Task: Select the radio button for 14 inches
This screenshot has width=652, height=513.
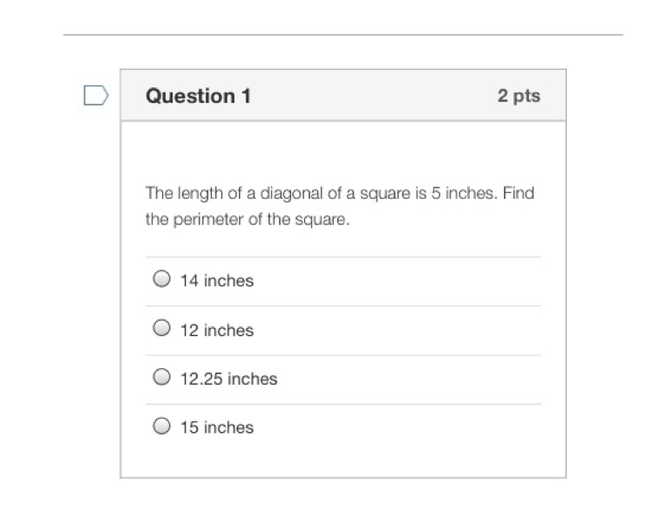Action: tap(161, 279)
